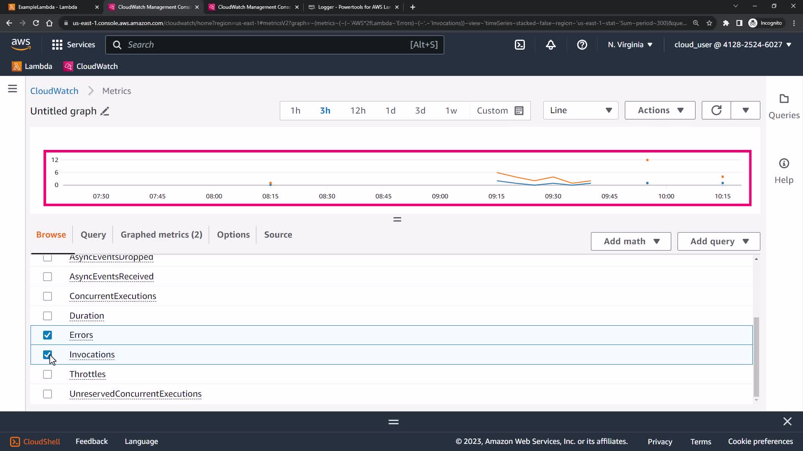The height and width of the screenshot is (451, 803).
Task: Open the CloudShell terminal icon in header
Action: pos(519,45)
